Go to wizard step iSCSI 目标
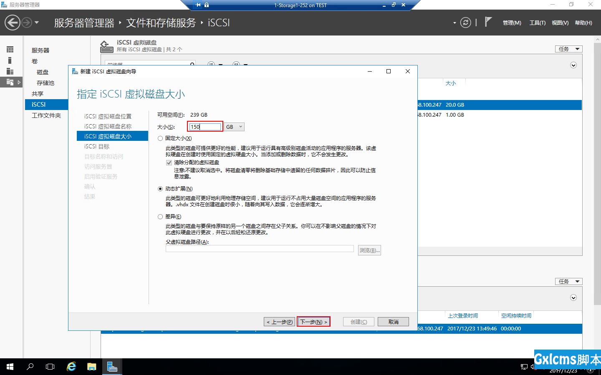This screenshot has height=375, width=601. (97, 146)
